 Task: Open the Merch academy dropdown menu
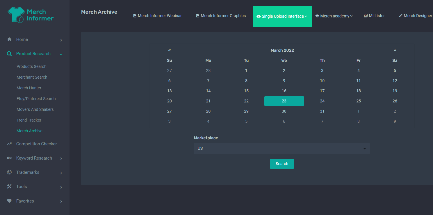(x=334, y=16)
